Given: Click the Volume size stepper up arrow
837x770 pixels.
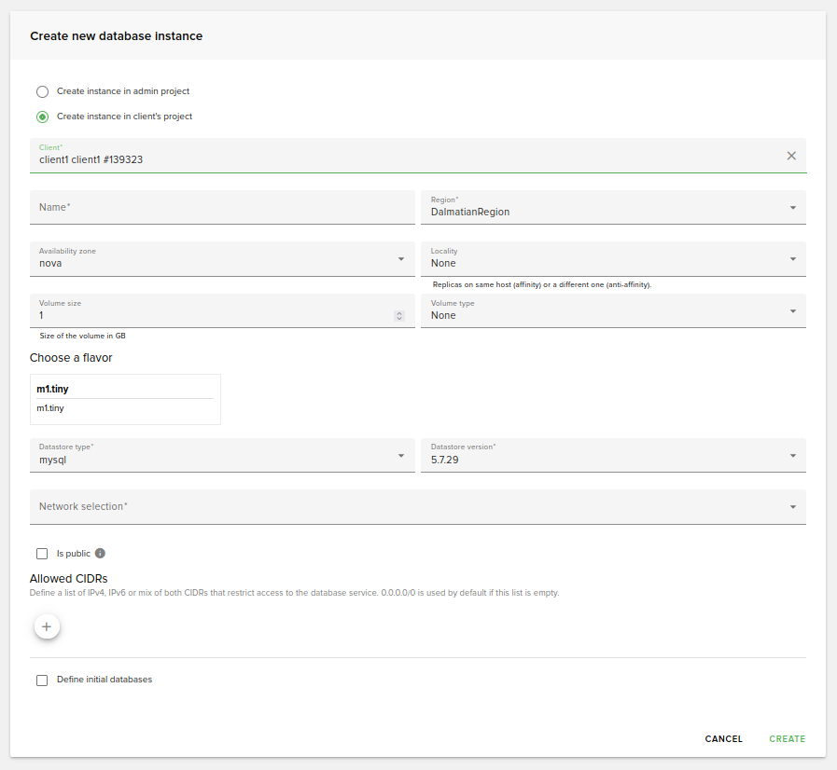Looking at the screenshot, I should tap(401, 311).
